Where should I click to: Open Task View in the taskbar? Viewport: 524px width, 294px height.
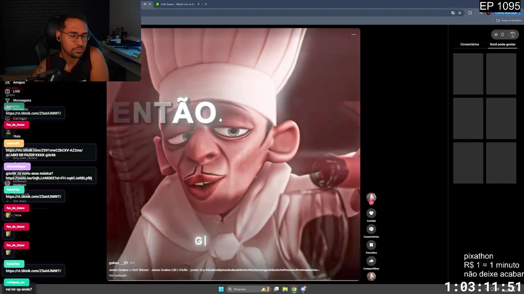276,289
